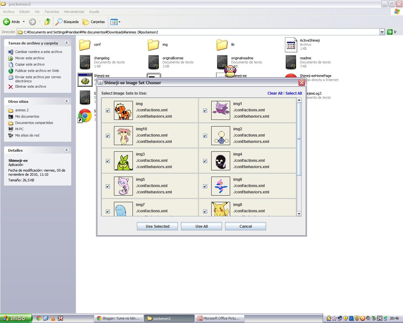This screenshot has height=323, width=403.
Task: Open the img folder icon
Action: [x=154, y=44]
